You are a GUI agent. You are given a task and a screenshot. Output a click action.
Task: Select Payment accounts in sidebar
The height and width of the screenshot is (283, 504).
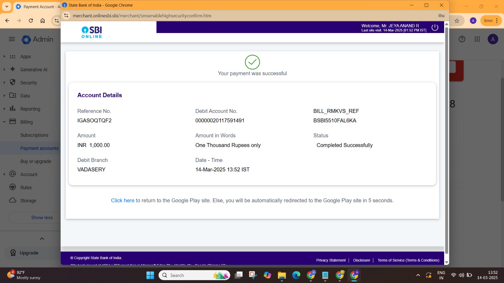coord(39,148)
